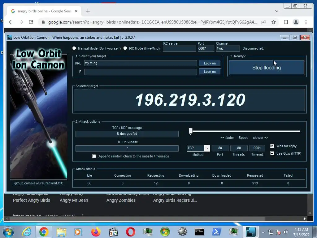This screenshot has height=238, width=317.
Task: Uncheck Wait for reply checkbox
Action: tap(272, 146)
